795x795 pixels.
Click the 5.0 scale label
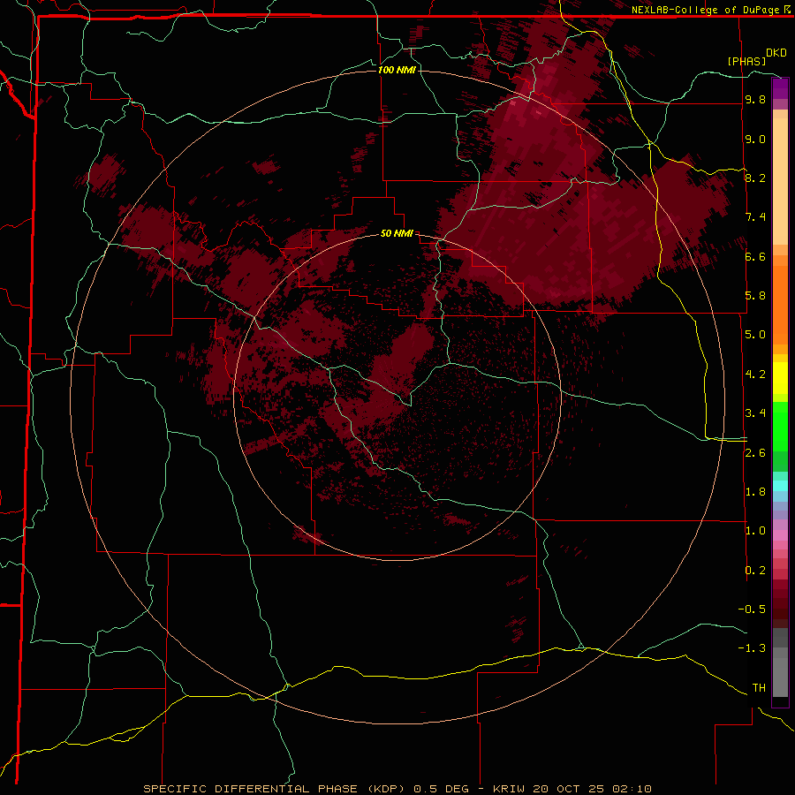[x=755, y=335]
